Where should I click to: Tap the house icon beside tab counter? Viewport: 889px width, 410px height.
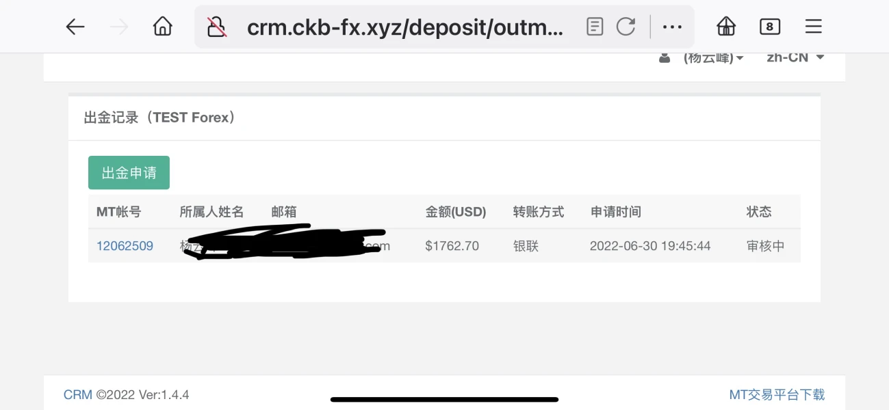(726, 27)
